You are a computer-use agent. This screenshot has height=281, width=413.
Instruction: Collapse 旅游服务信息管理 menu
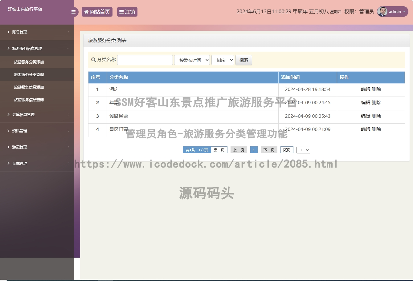37,49
